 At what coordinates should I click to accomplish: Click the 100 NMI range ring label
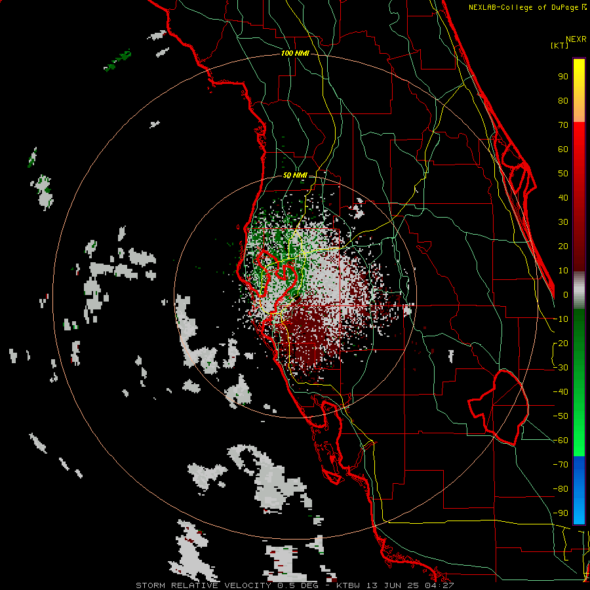(295, 54)
